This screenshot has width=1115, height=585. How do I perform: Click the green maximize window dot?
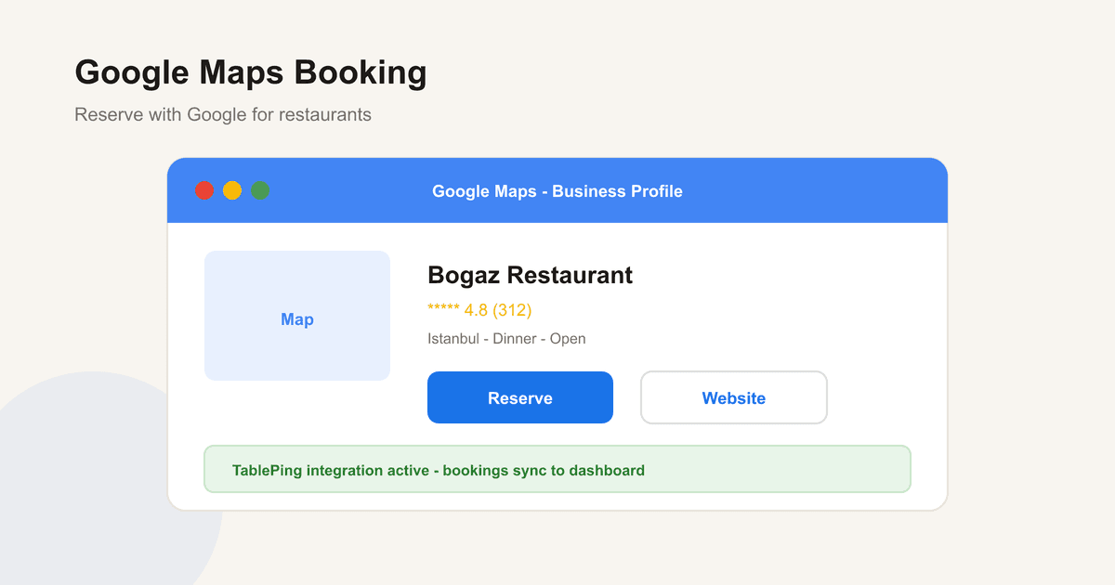click(x=260, y=190)
